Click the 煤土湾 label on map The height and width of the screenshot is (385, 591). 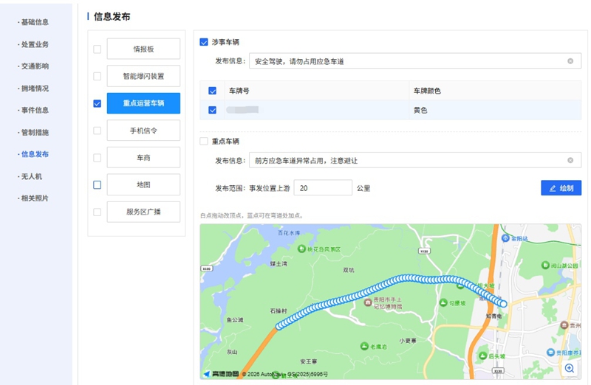click(279, 264)
